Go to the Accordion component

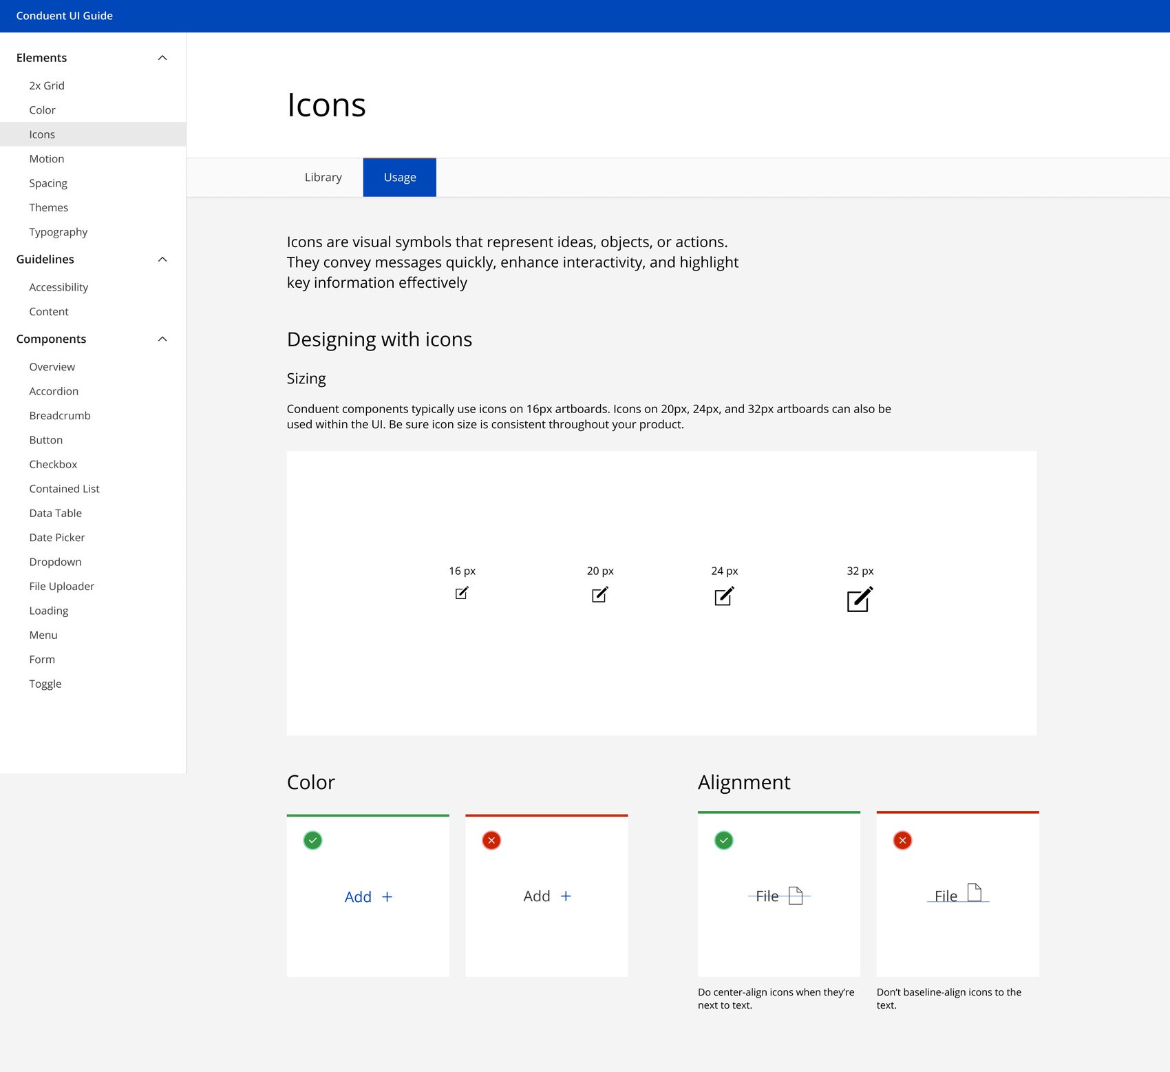(93, 391)
